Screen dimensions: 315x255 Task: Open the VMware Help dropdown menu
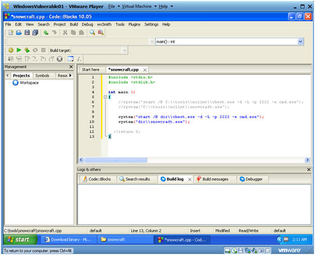click(166, 7)
